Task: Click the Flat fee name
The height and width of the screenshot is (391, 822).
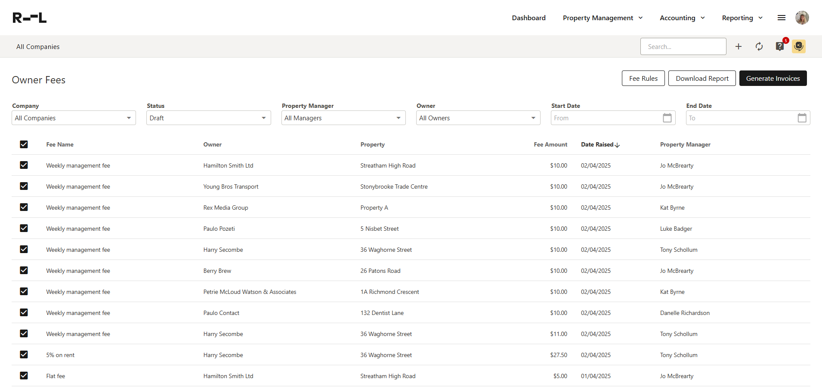Action: point(56,376)
